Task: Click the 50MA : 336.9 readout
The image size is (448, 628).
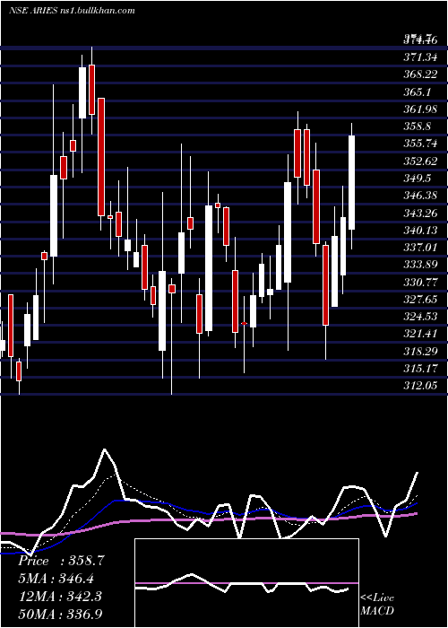Action: (60, 614)
